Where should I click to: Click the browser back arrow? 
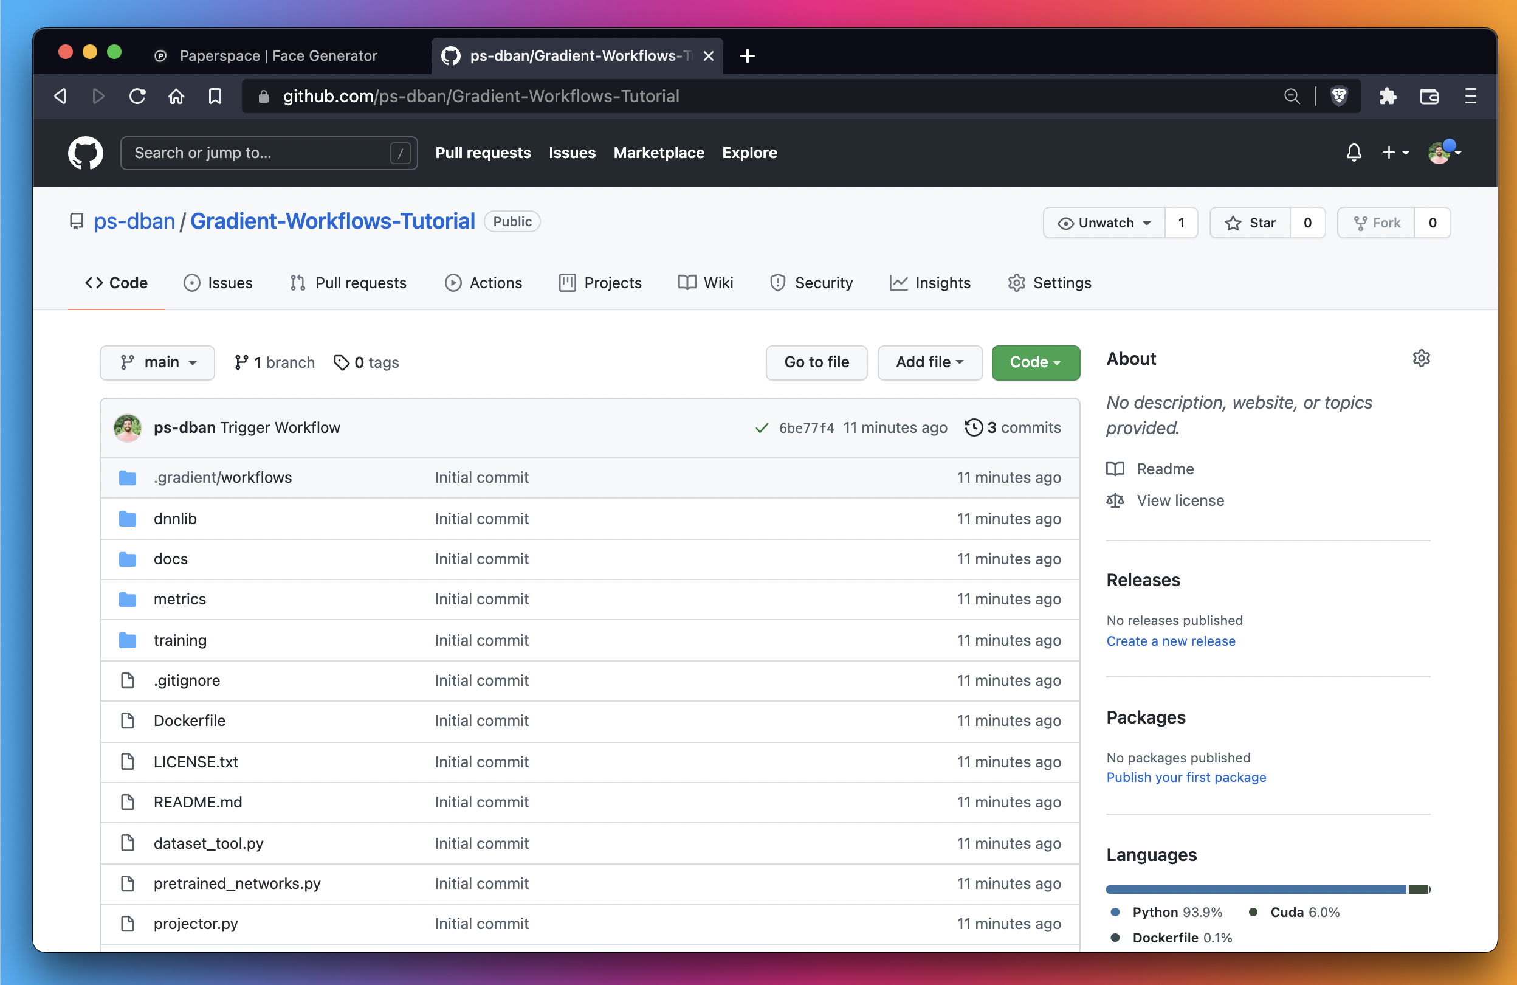click(61, 96)
